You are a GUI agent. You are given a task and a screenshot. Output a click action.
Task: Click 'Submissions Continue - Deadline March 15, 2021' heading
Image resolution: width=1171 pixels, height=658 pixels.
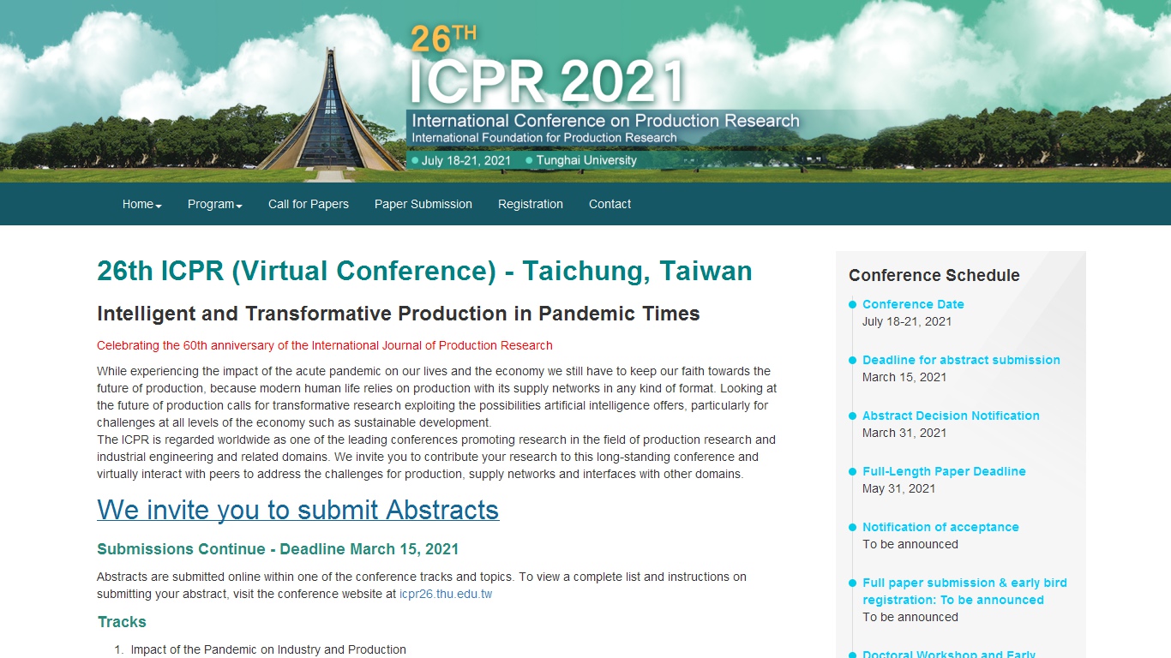pyautogui.click(x=278, y=549)
